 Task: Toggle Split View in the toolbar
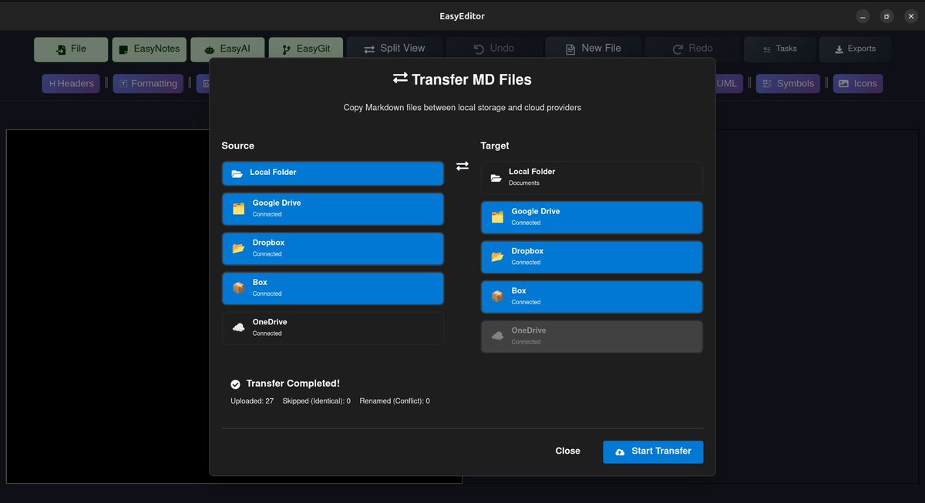395,49
